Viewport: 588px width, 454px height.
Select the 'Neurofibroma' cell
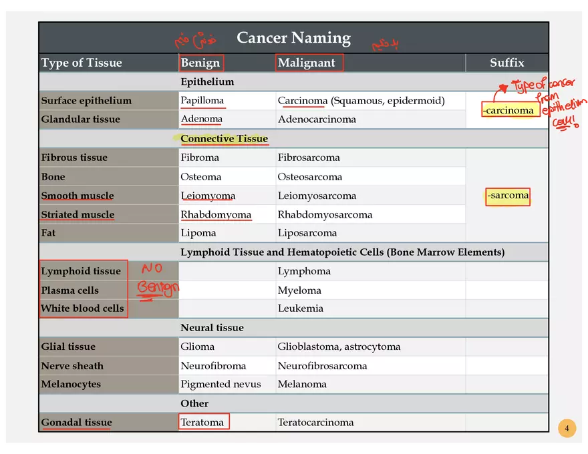click(213, 366)
